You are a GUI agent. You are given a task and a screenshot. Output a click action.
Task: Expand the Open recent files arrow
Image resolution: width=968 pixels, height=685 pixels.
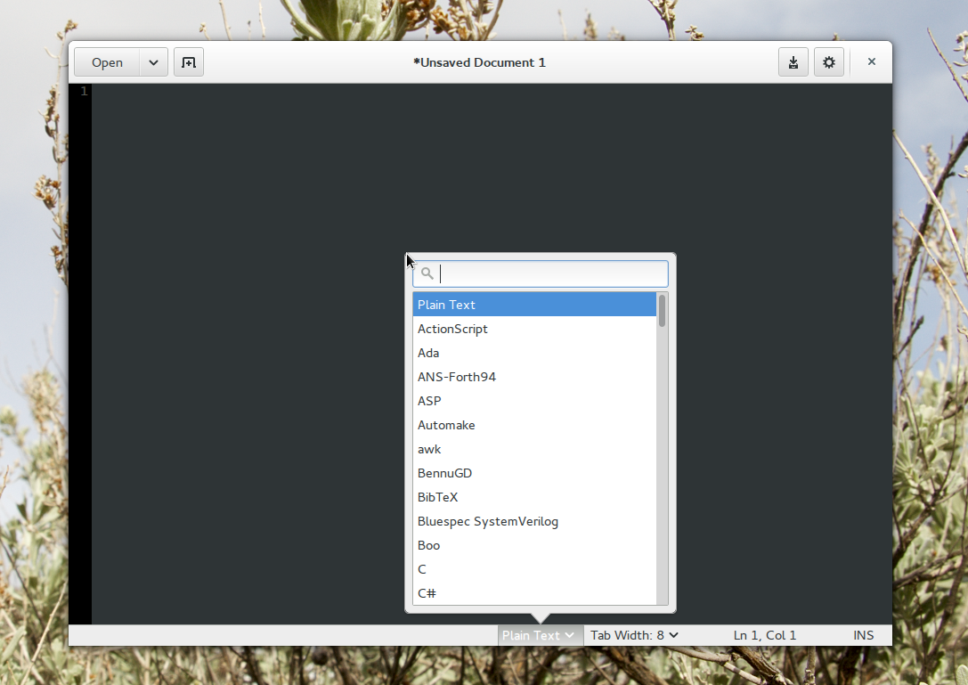click(x=153, y=62)
